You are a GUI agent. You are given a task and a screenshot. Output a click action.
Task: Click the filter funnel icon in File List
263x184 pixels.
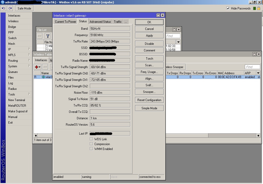[48, 36]
